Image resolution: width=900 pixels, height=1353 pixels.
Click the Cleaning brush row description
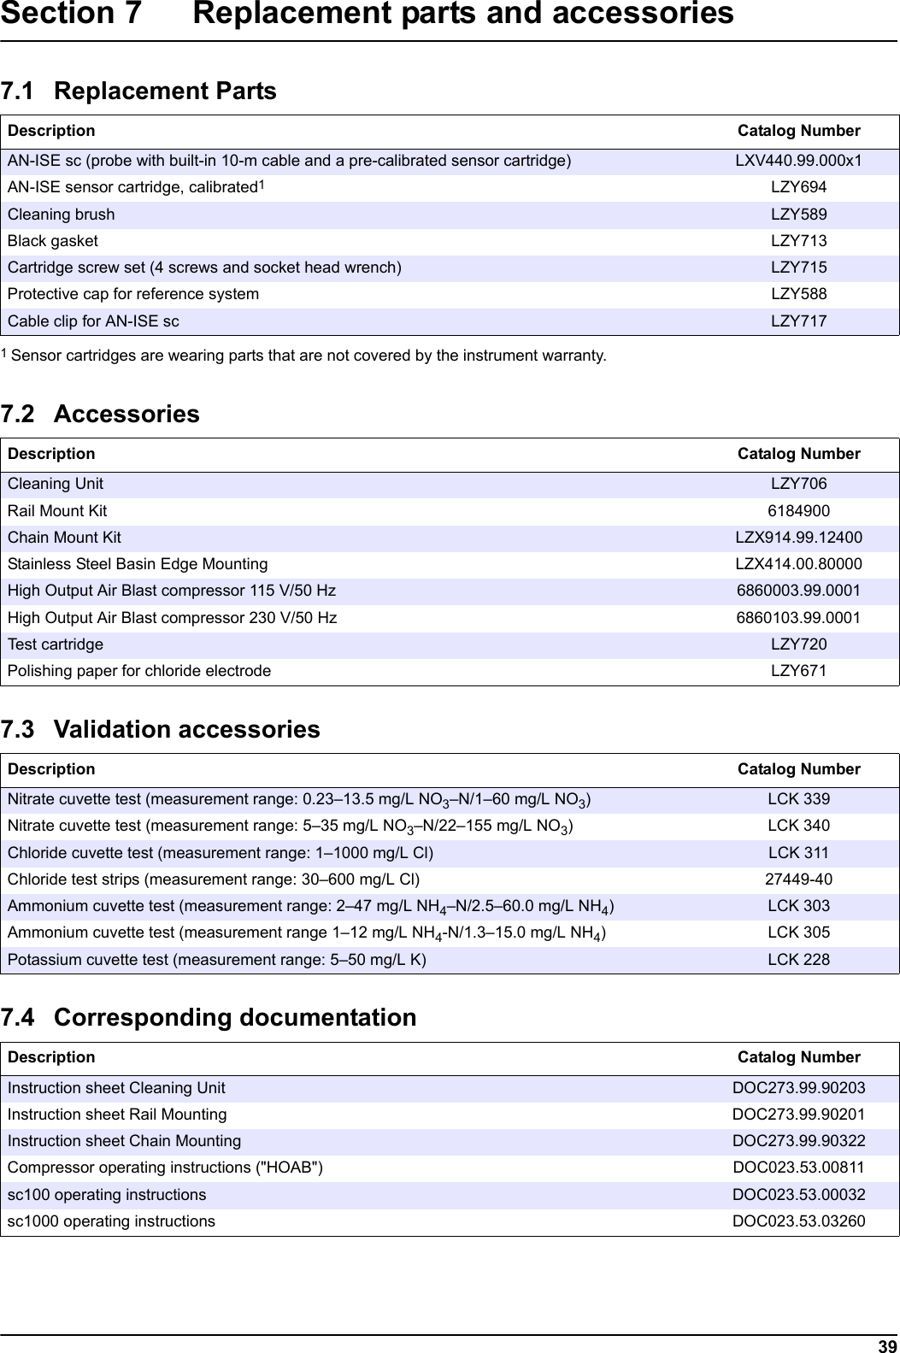[x=62, y=215]
